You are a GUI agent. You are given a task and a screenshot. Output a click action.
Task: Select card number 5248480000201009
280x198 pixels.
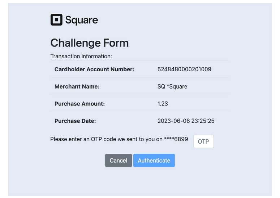184,69
